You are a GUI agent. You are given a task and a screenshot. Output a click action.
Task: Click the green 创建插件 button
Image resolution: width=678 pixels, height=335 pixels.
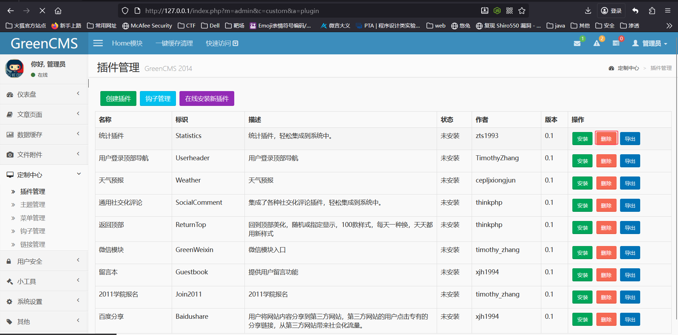coord(118,98)
